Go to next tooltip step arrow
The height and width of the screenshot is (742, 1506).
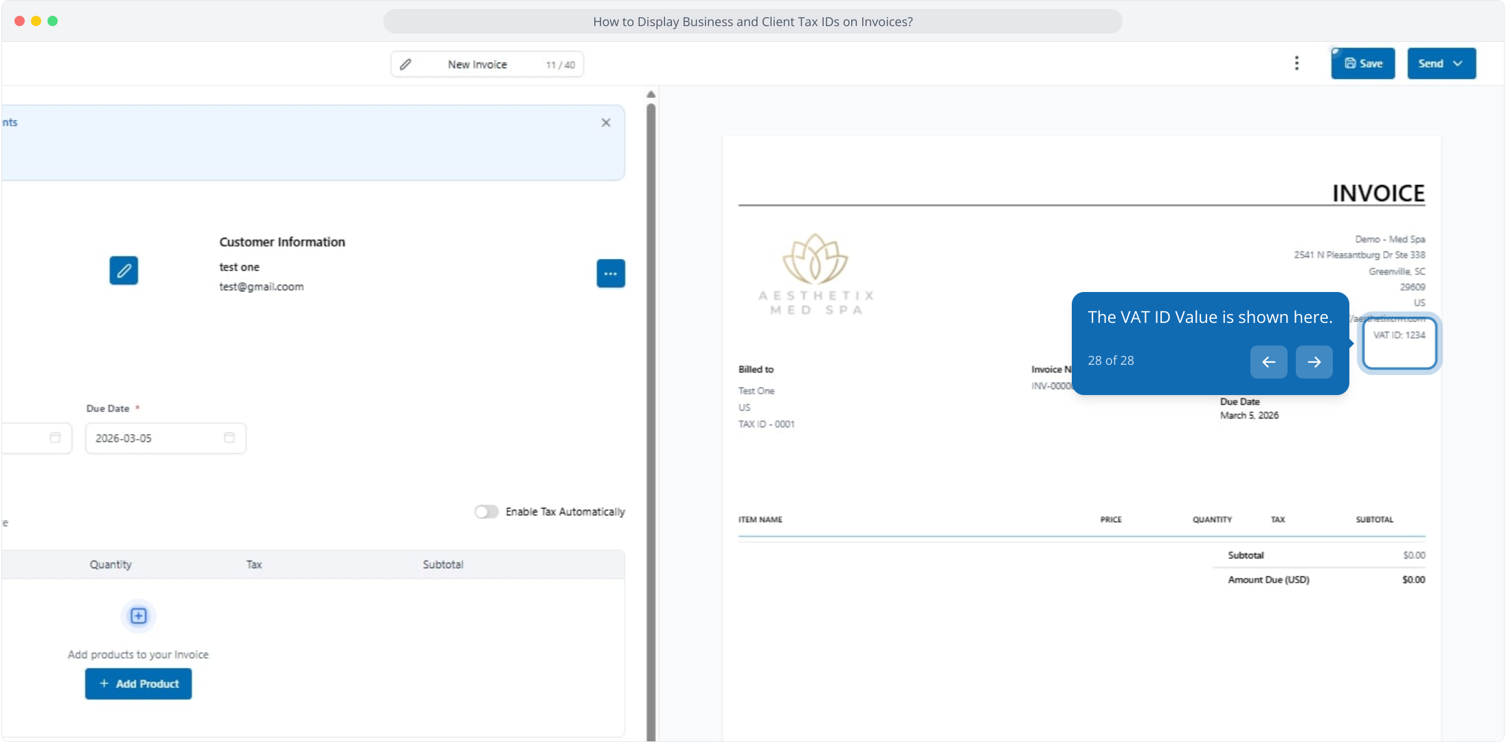coord(1314,362)
